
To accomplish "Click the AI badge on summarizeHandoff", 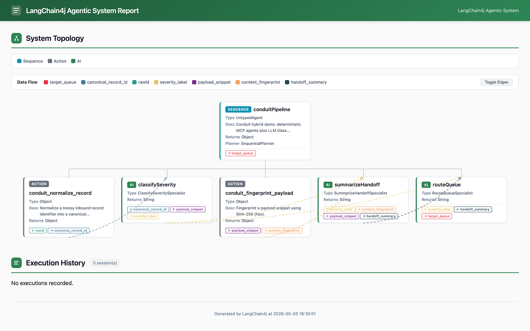I will pyautogui.click(x=328, y=185).
